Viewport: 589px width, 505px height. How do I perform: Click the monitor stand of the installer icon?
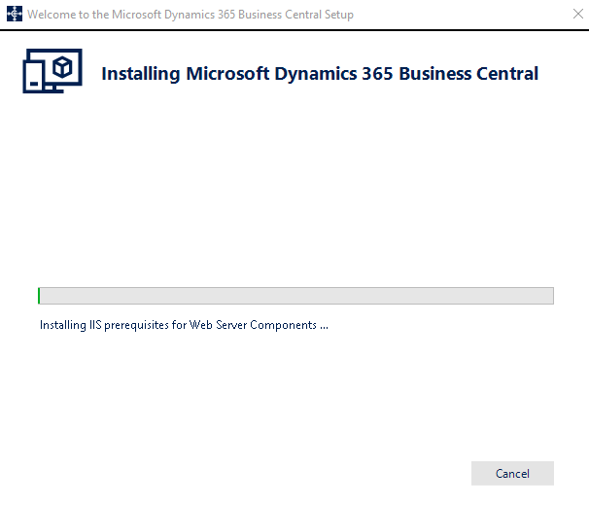(54, 89)
